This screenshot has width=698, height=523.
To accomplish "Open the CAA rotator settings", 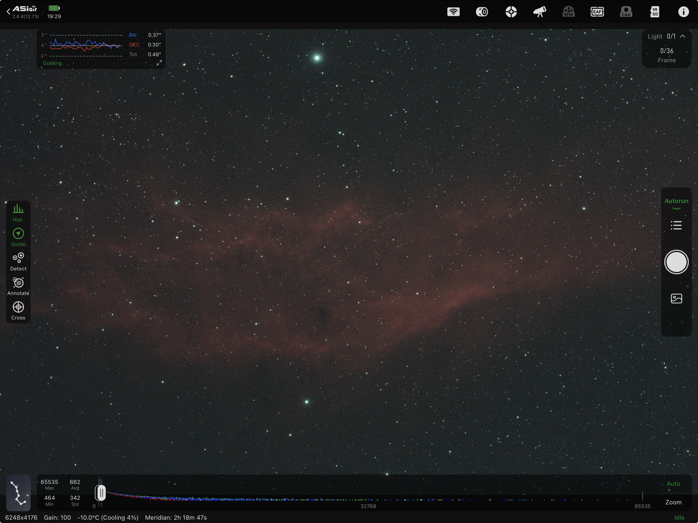I will tap(626, 12).
